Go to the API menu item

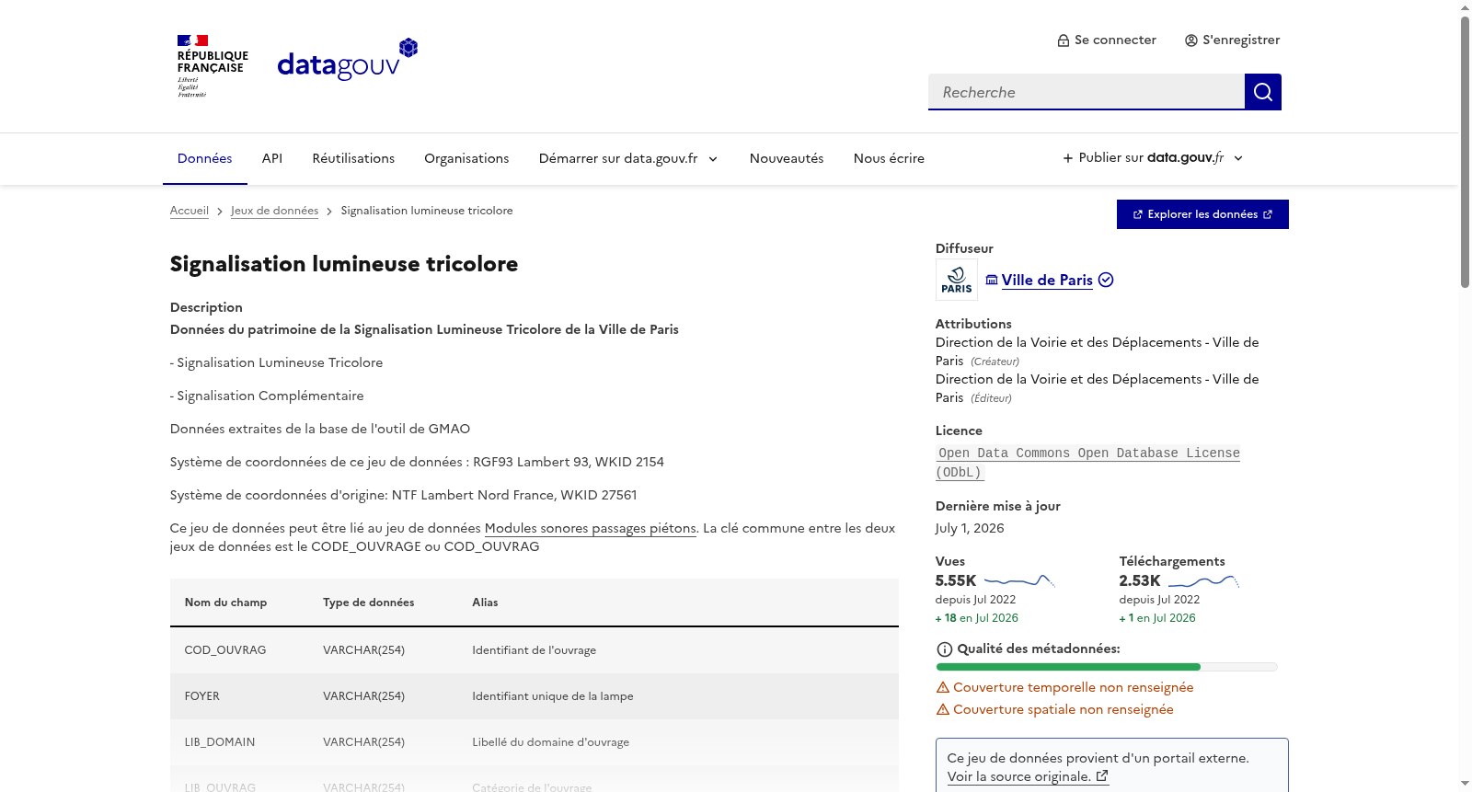(272, 158)
